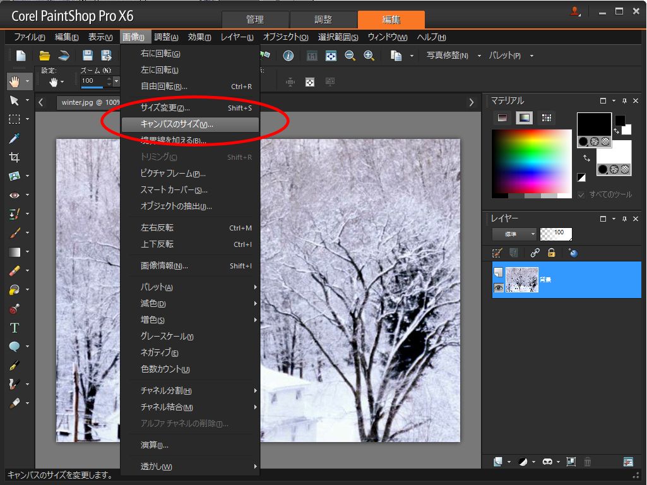Viewport: 647px width, 485px height.
Task: Open the zoom percentage dropdown arrow
Action: (116, 81)
